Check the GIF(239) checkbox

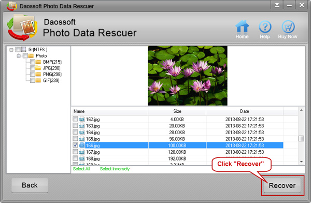(33, 80)
